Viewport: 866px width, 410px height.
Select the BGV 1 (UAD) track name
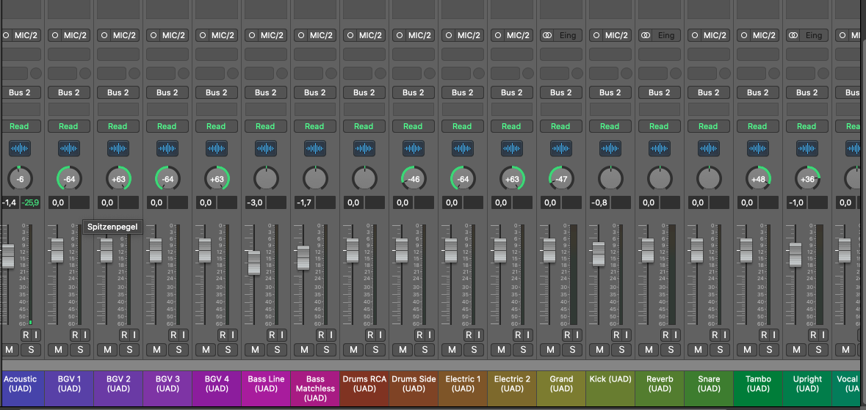[69, 384]
